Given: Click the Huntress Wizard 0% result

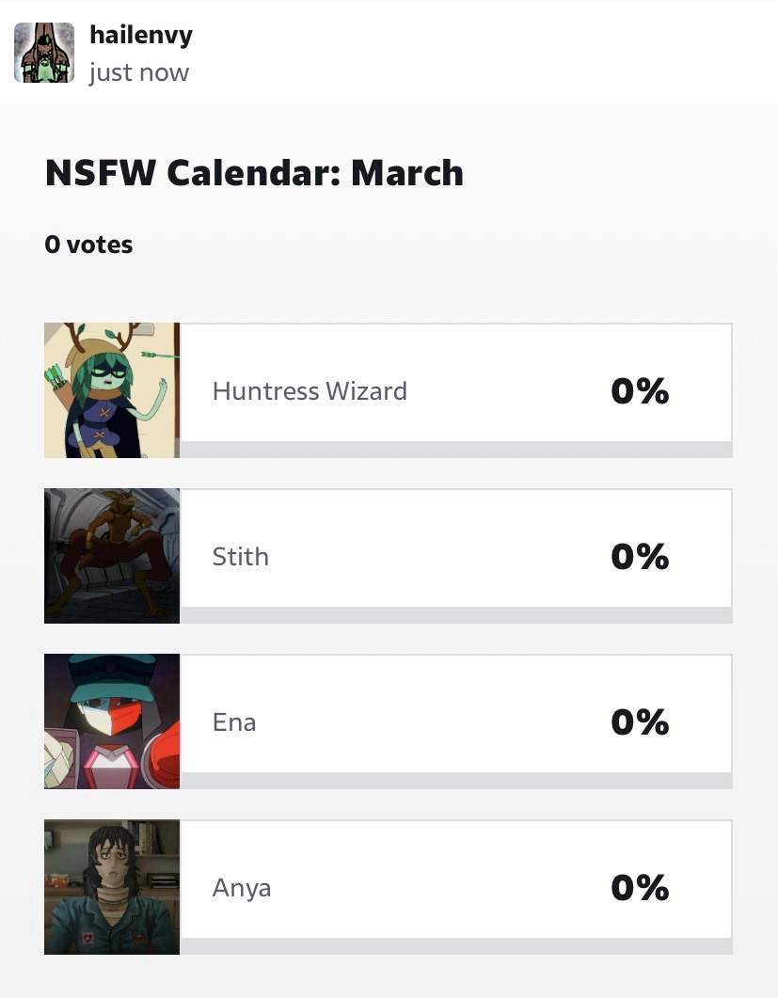Looking at the screenshot, I should [640, 390].
